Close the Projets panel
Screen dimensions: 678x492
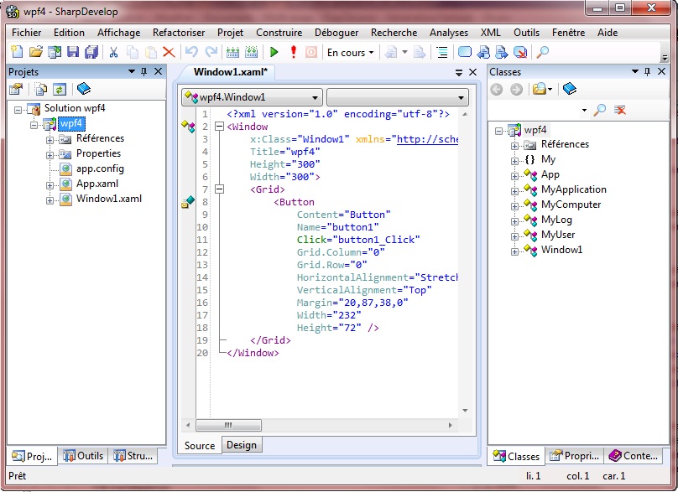click(x=159, y=71)
